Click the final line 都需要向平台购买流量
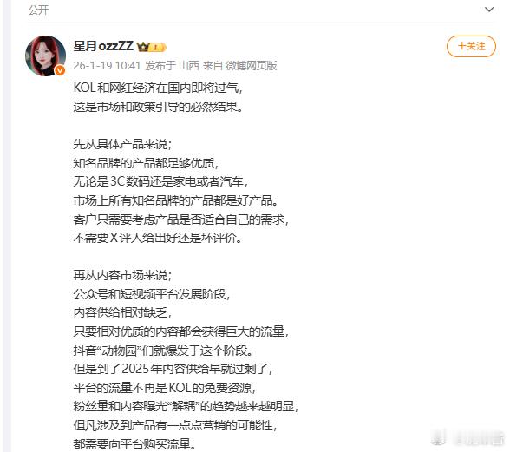Screen dimensions: 510x452 (134, 444)
